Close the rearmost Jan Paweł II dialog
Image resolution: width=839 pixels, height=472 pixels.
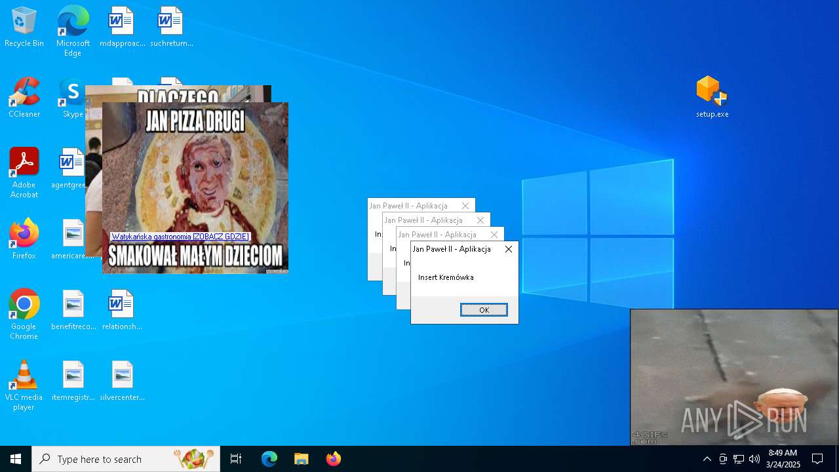tap(465, 206)
